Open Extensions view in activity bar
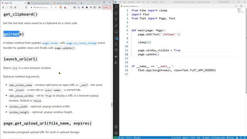The height and width of the screenshot is (139, 247). 116,38
